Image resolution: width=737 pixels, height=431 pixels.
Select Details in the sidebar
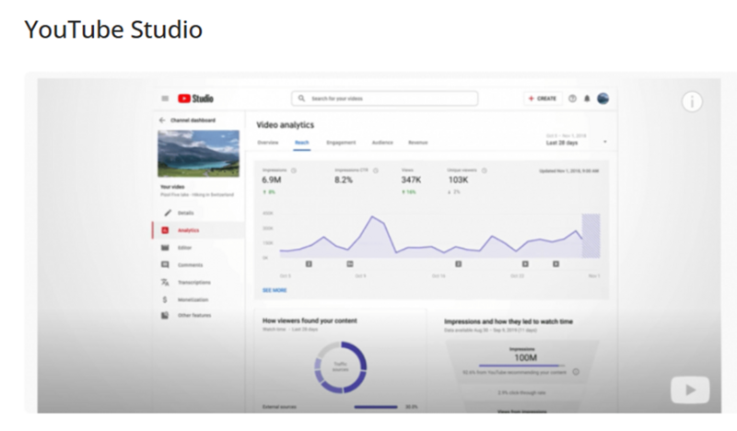(186, 213)
